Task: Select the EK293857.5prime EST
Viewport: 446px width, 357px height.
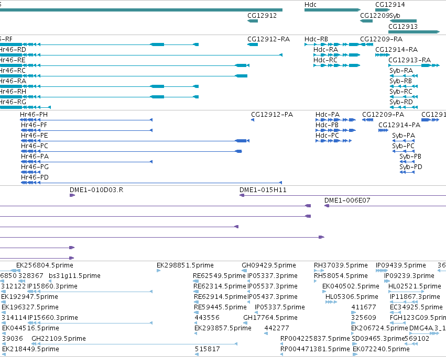Action: pos(196,333)
